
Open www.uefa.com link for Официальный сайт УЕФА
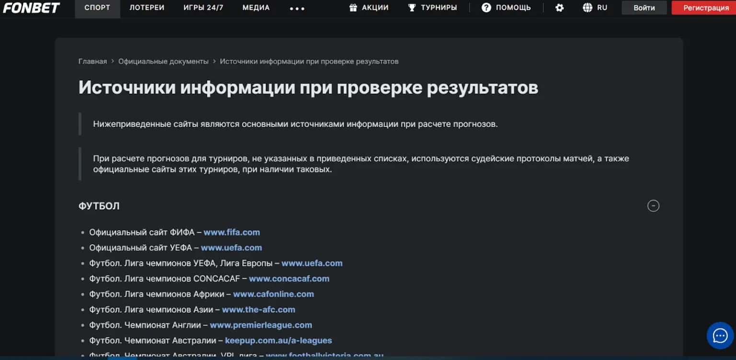(231, 247)
